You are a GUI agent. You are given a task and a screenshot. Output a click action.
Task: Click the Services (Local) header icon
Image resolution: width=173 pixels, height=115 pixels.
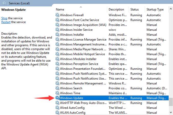click(x=5, y=3)
